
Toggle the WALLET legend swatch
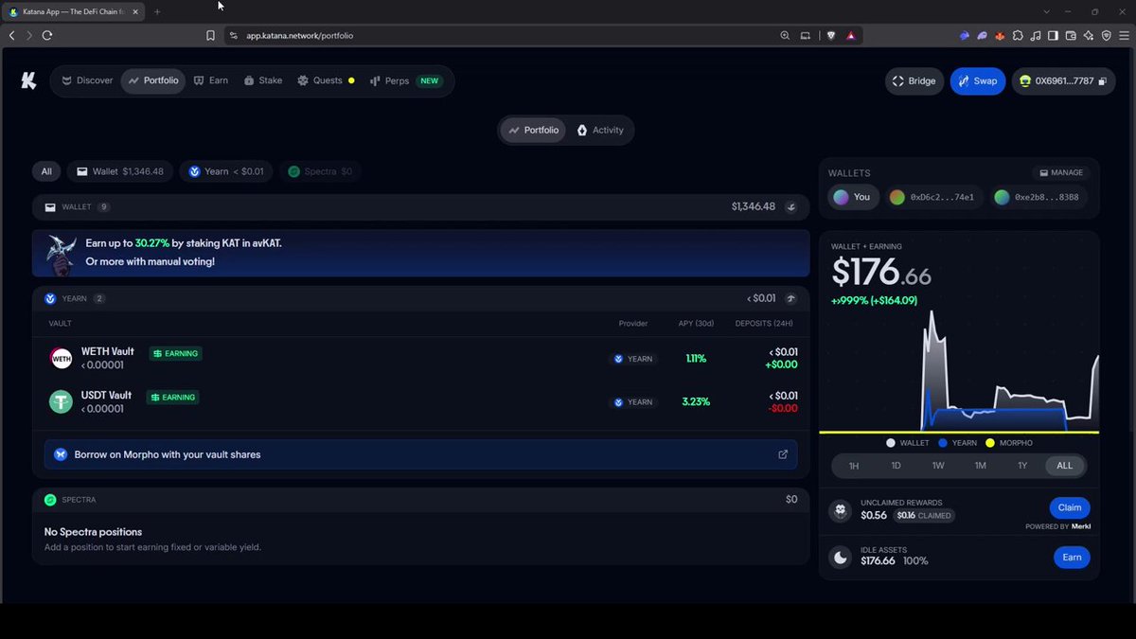891,443
